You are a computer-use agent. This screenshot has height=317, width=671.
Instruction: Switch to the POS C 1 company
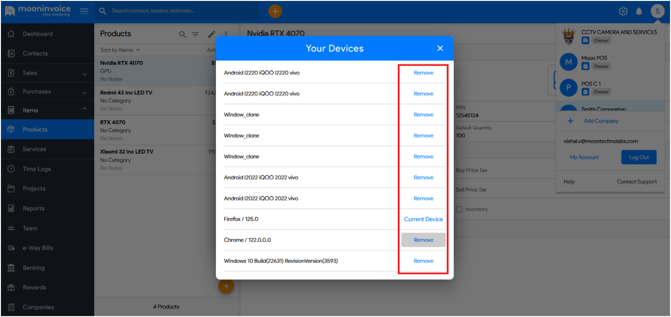point(610,88)
